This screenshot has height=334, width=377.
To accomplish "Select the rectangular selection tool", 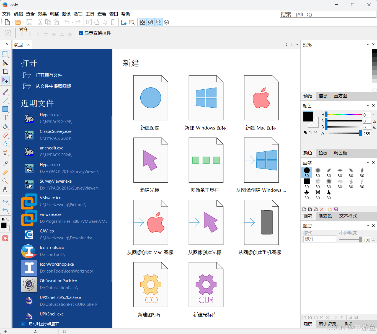I will click(x=5, y=54).
